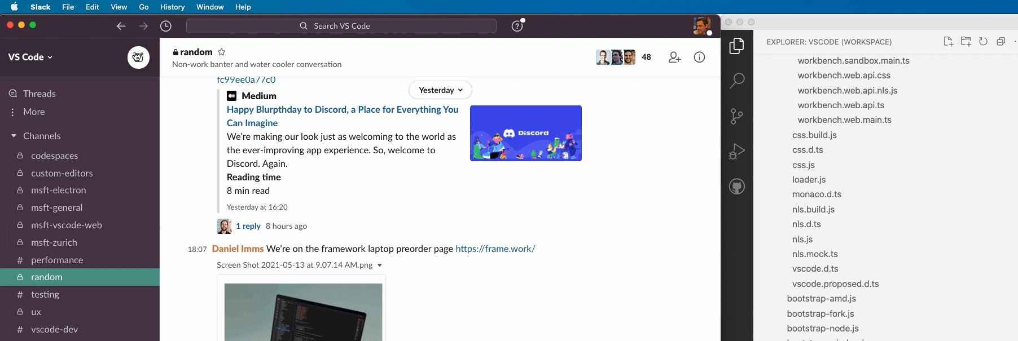Create a new folder in the Explorer

click(x=966, y=42)
